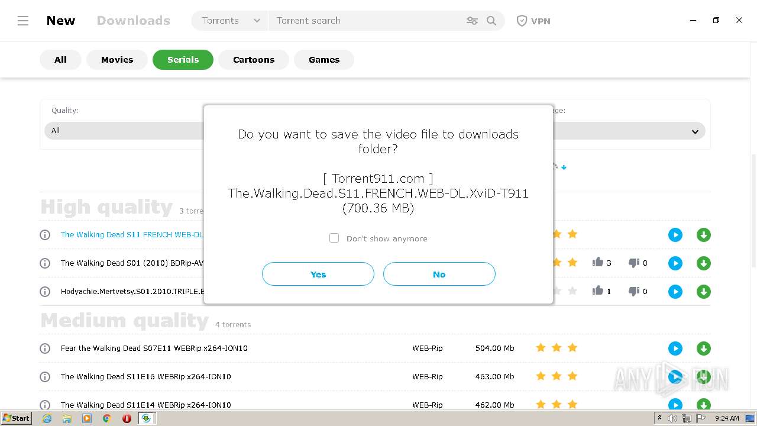Show info for Walking Dead S11 FRENCH
The height and width of the screenshot is (426, 757).
(x=45, y=235)
